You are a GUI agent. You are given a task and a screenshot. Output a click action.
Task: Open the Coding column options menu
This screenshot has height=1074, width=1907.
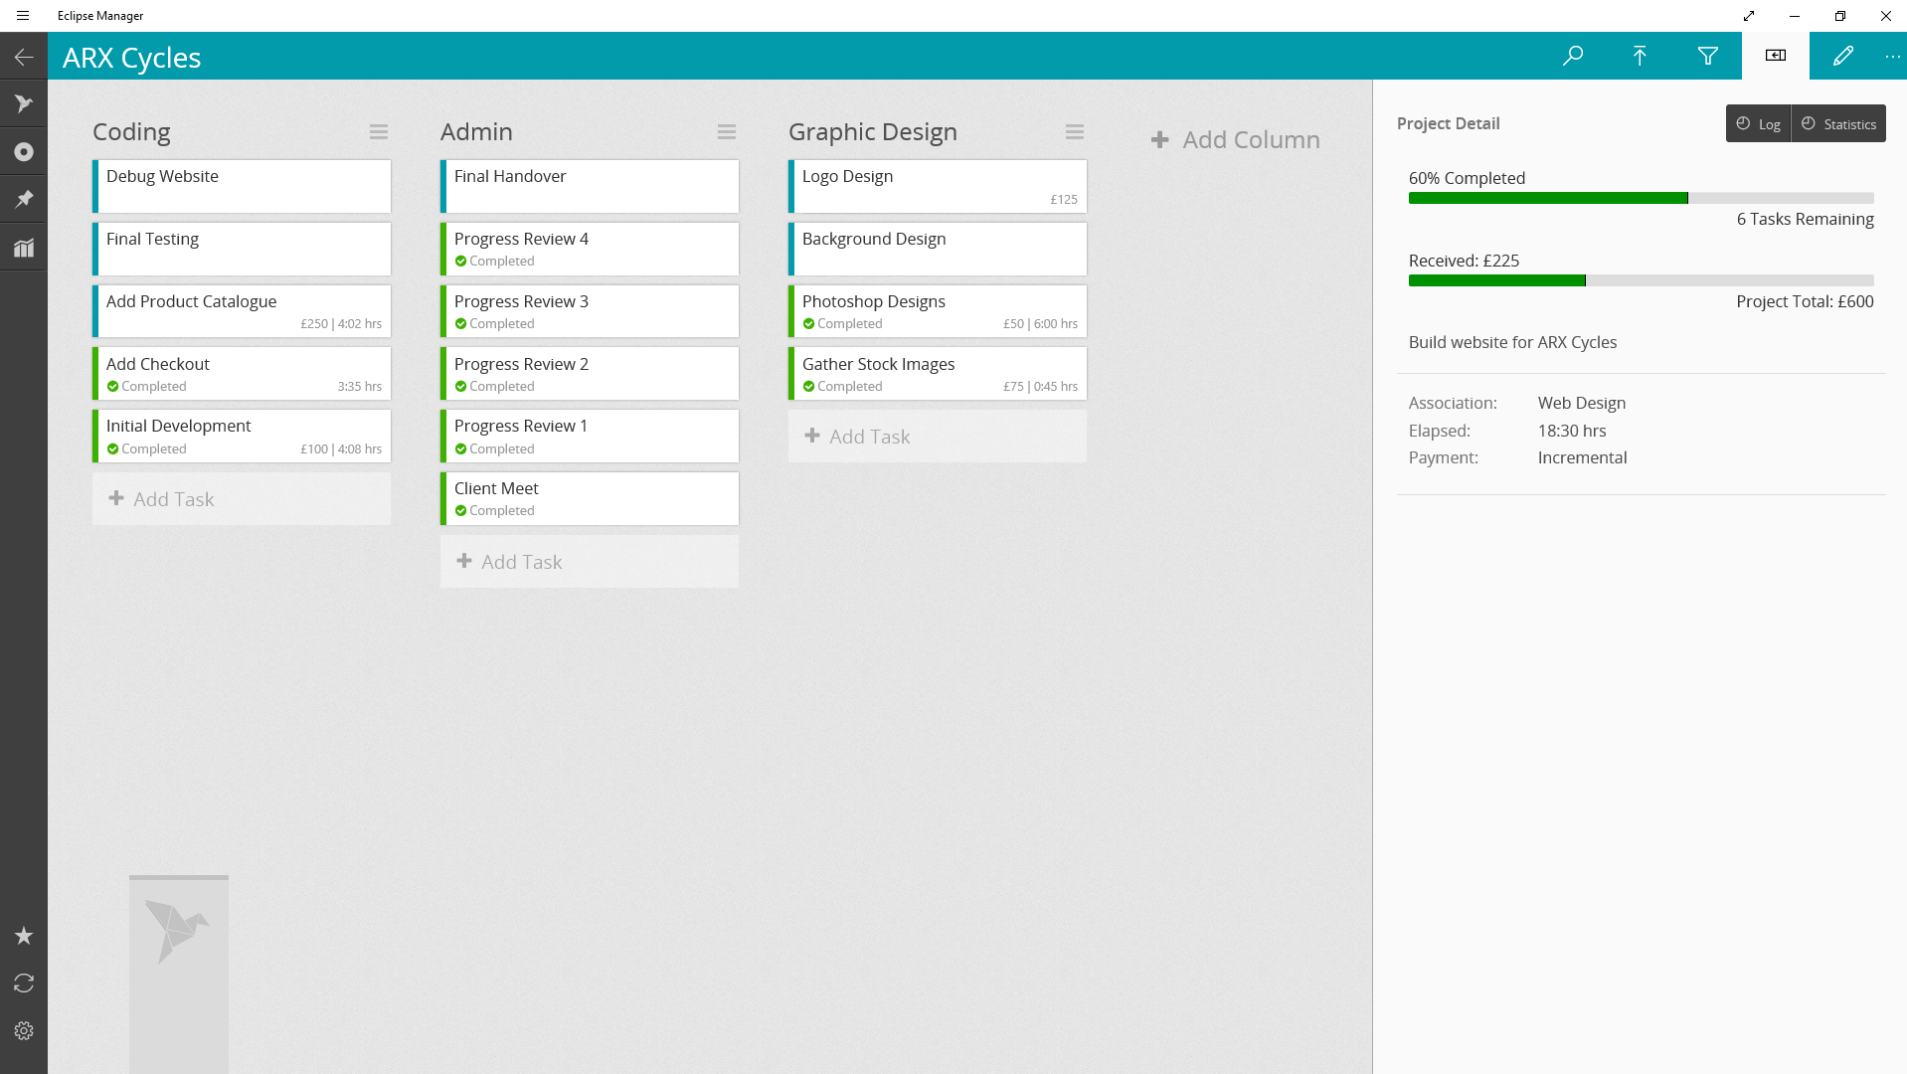pyautogui.click(x=379, y=132)
